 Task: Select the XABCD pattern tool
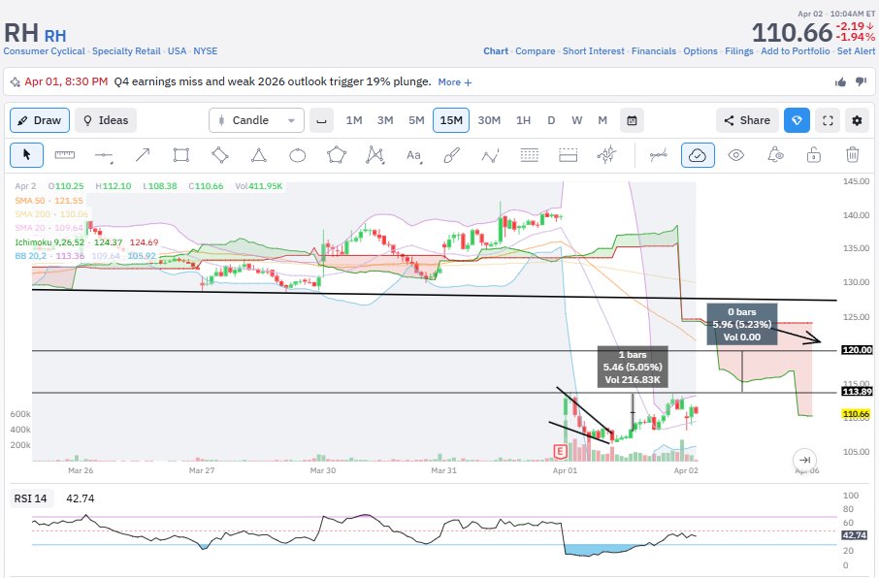(374, 155)
